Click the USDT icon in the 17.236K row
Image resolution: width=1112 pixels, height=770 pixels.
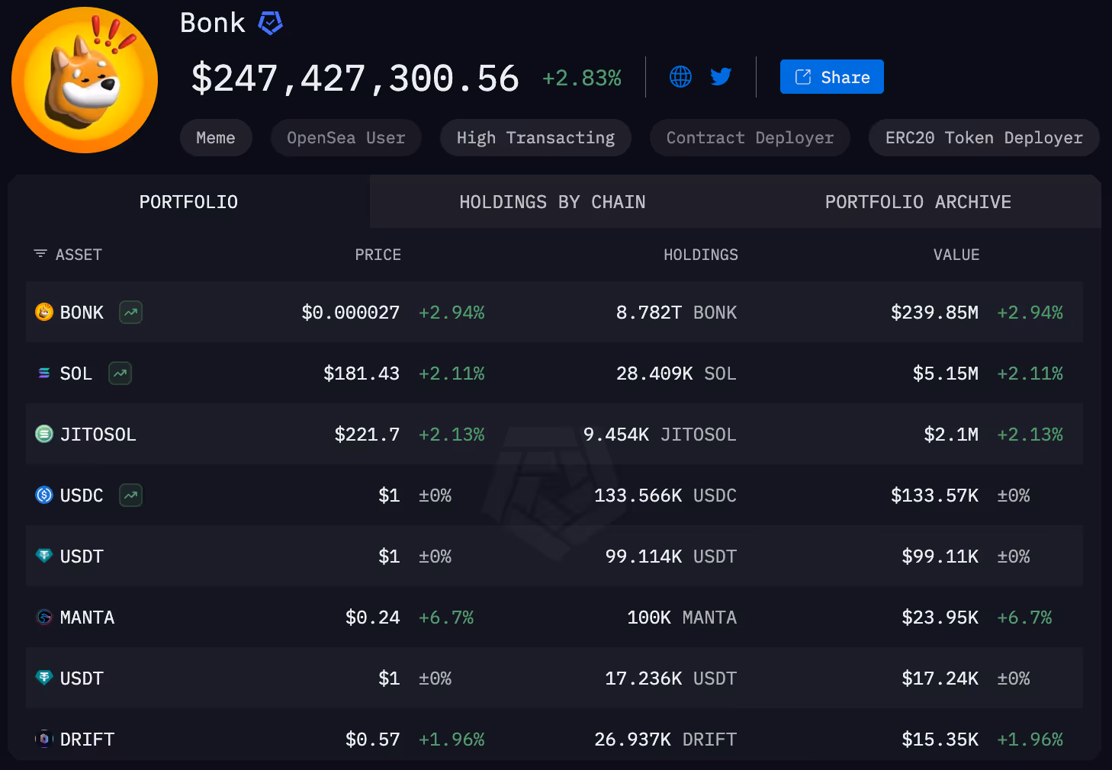(44, 678)
